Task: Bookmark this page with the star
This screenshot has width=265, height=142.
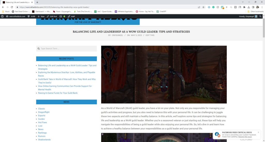Action: tap(203, 7)
